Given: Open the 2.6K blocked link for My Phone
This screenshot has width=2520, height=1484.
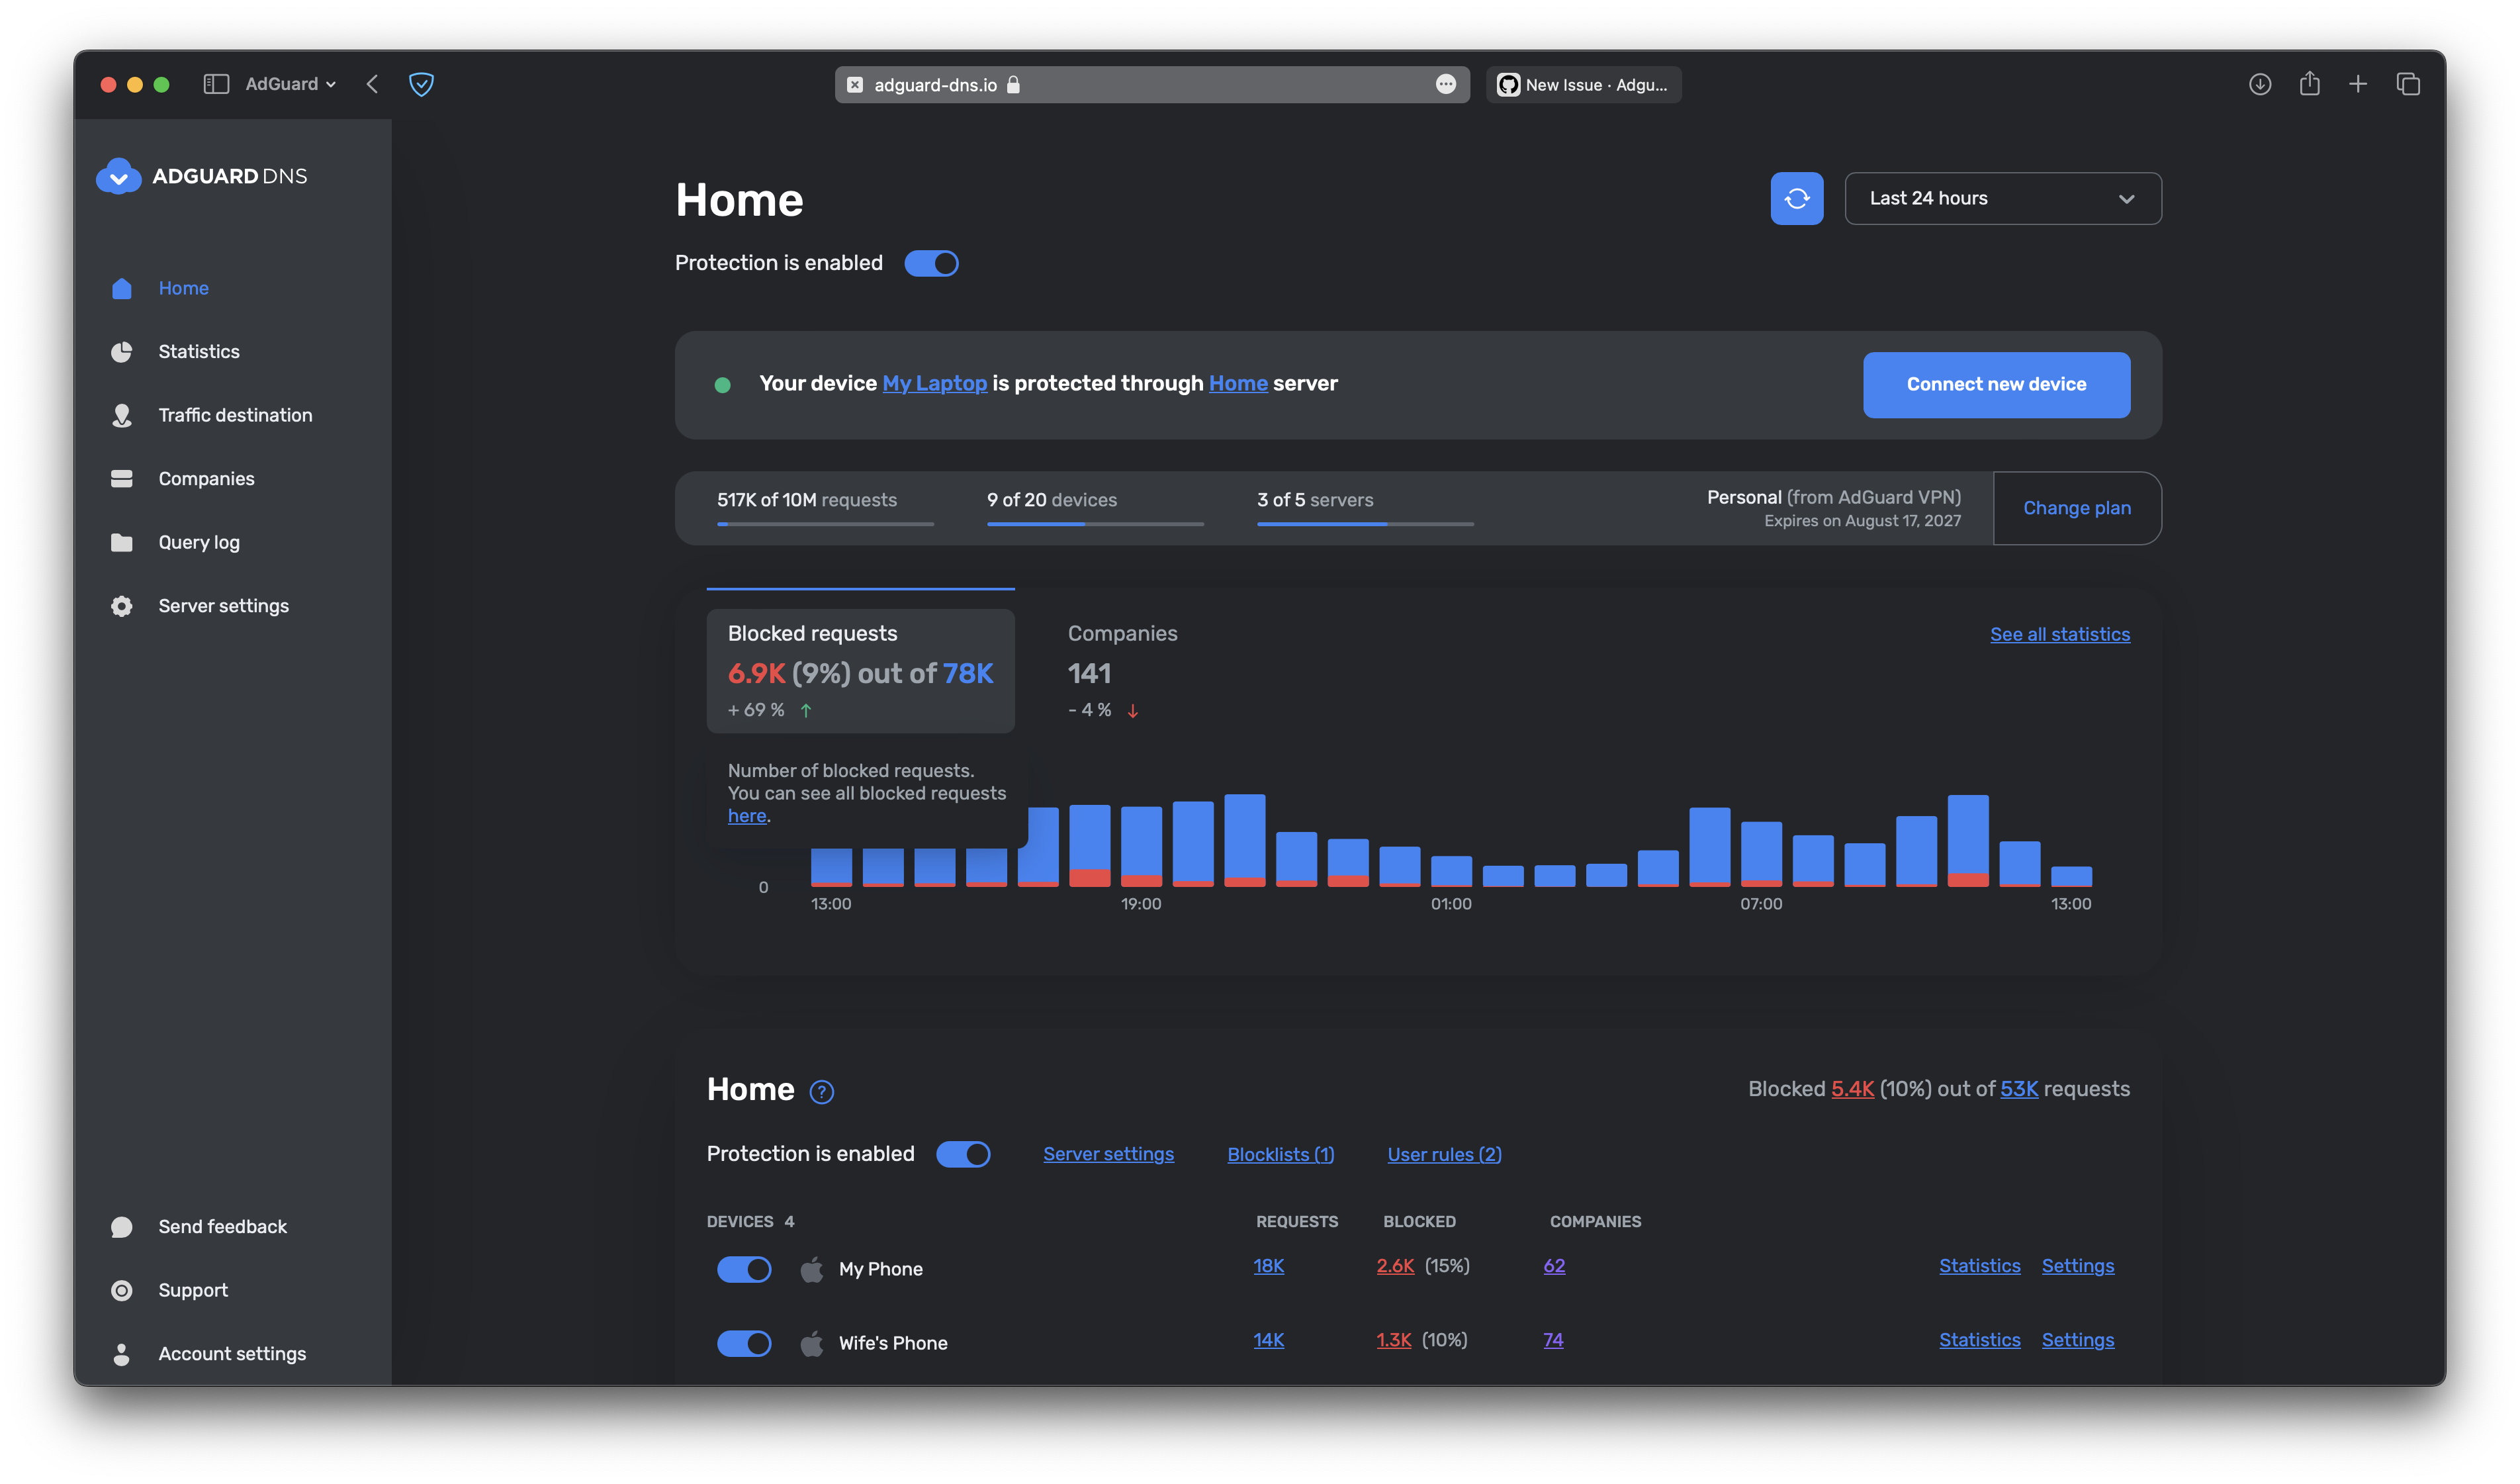Looking at the screenshot, I should [1395, 1266].
